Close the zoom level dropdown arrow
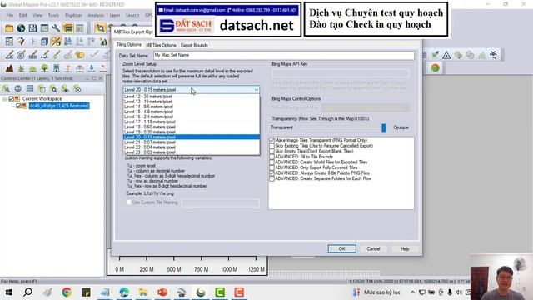Viewport: 533px width, 300px height. click(256, 90)
